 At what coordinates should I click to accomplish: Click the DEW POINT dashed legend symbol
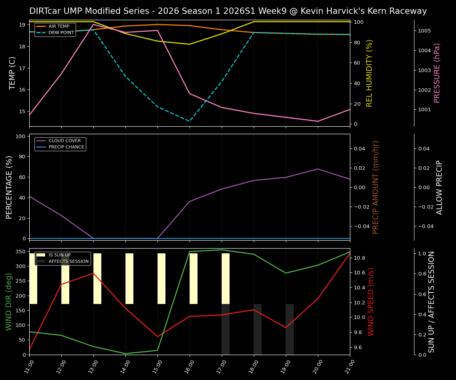pos(41,32)
